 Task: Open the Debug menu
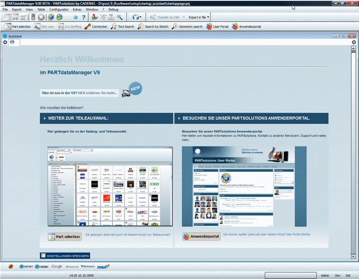(x=113, y=10)
